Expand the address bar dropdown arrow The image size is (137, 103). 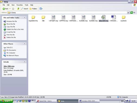pos(128,13)
